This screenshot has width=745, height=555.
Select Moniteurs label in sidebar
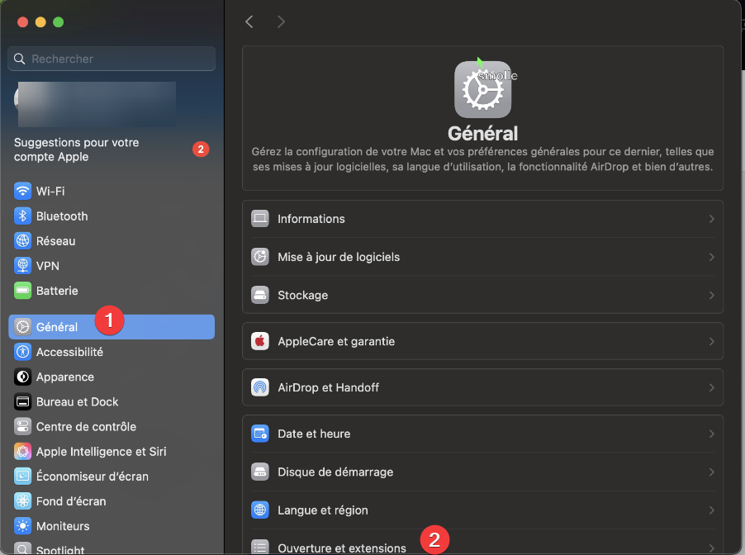click(64, 526)
